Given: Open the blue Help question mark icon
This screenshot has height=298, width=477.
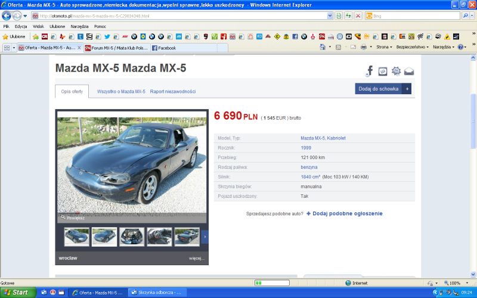Looking at the screenshot, I should coord(460,47).
